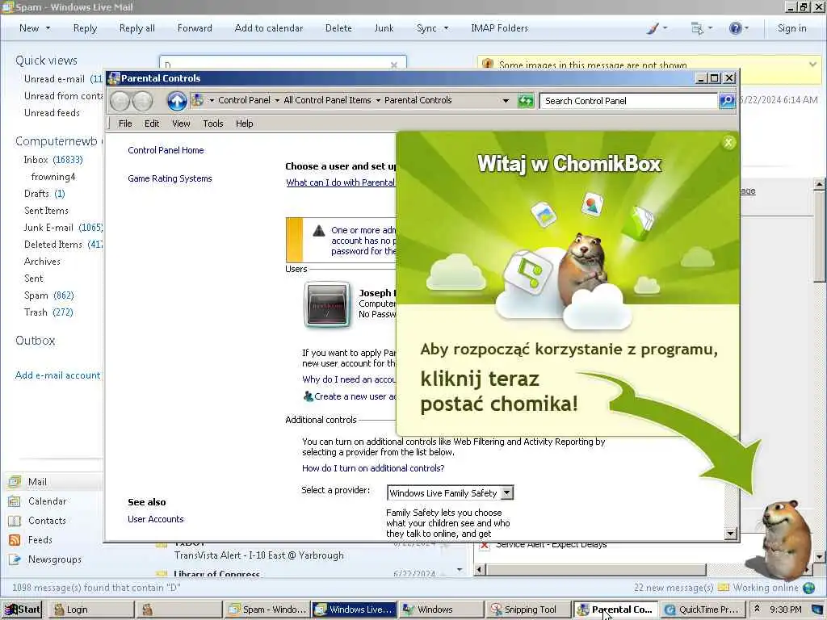Screen dimensions: 827x620
Task: Click Reply all in Mail toolbar
Action: [137, 28]
